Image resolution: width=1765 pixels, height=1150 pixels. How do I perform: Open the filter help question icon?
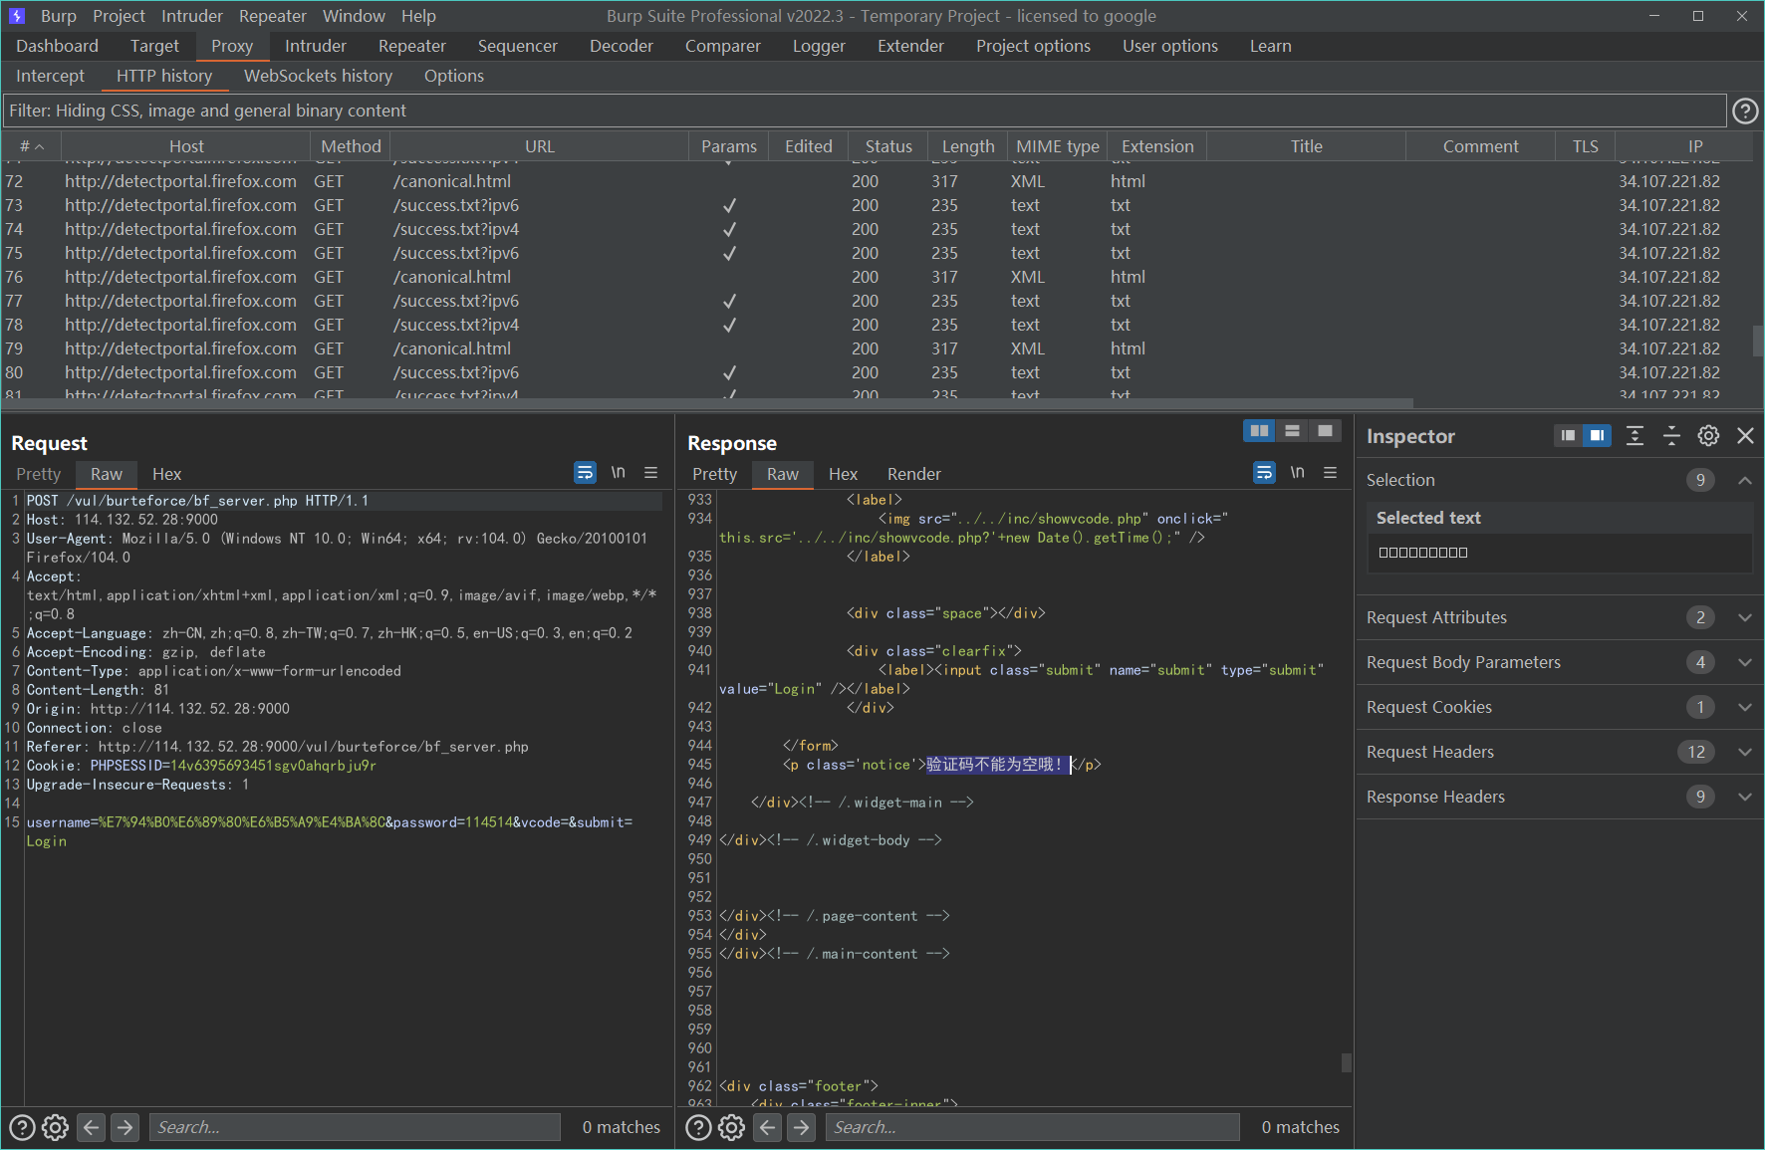click(x=1745, y=112)
